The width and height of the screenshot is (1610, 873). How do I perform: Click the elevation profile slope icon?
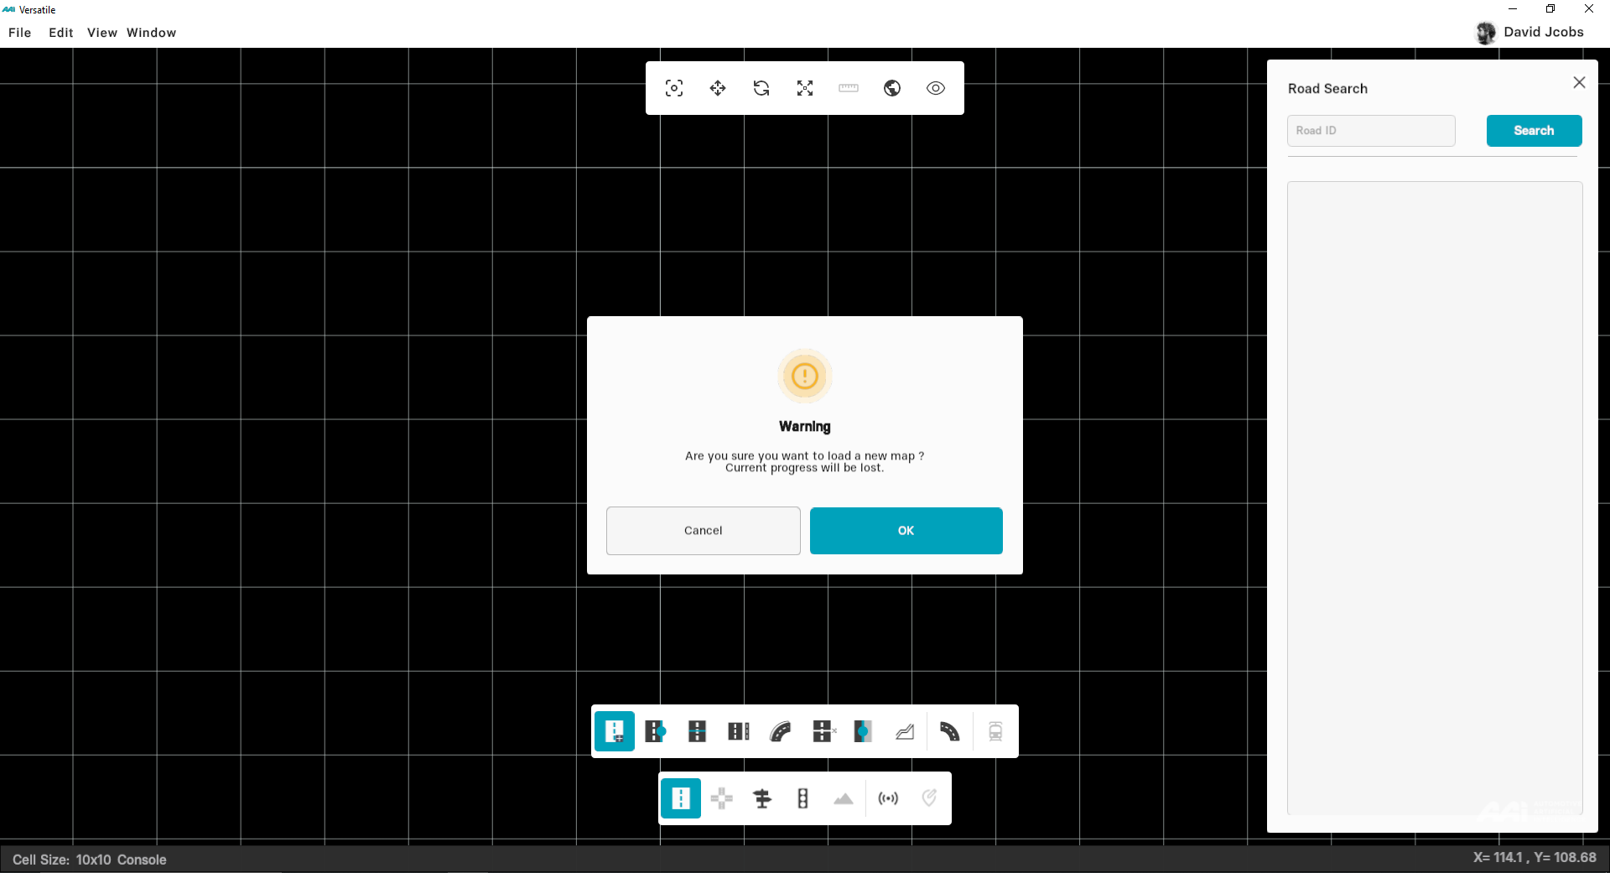(x=905, y=732)
